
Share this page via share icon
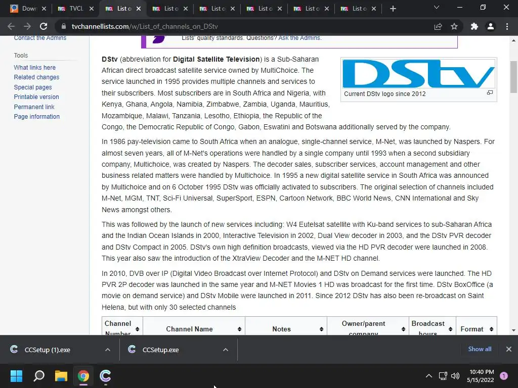(438, 26)
